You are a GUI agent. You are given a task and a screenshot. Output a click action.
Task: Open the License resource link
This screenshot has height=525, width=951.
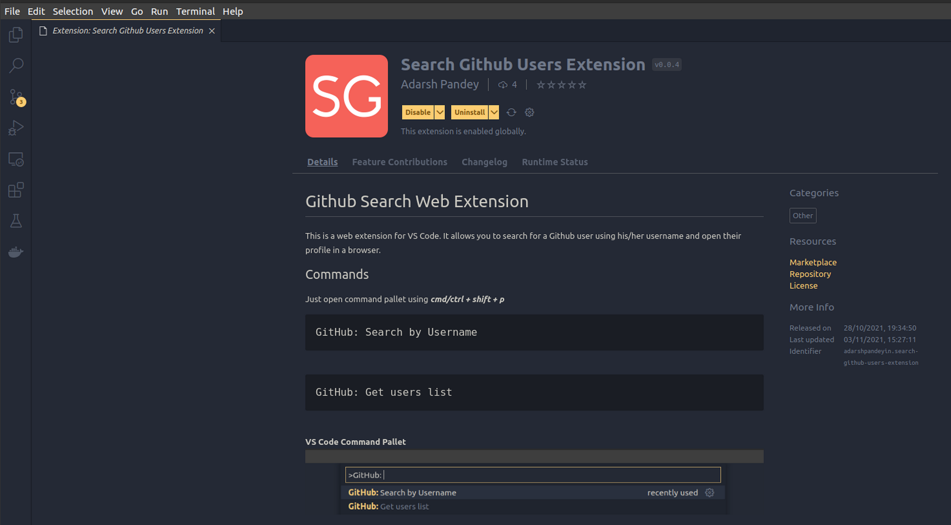click(803, 286)
